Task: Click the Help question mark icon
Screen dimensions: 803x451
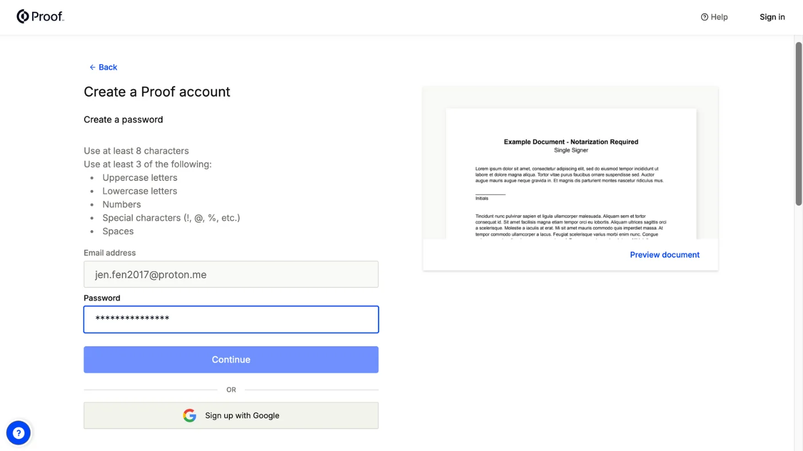Action: coord(705,17)
